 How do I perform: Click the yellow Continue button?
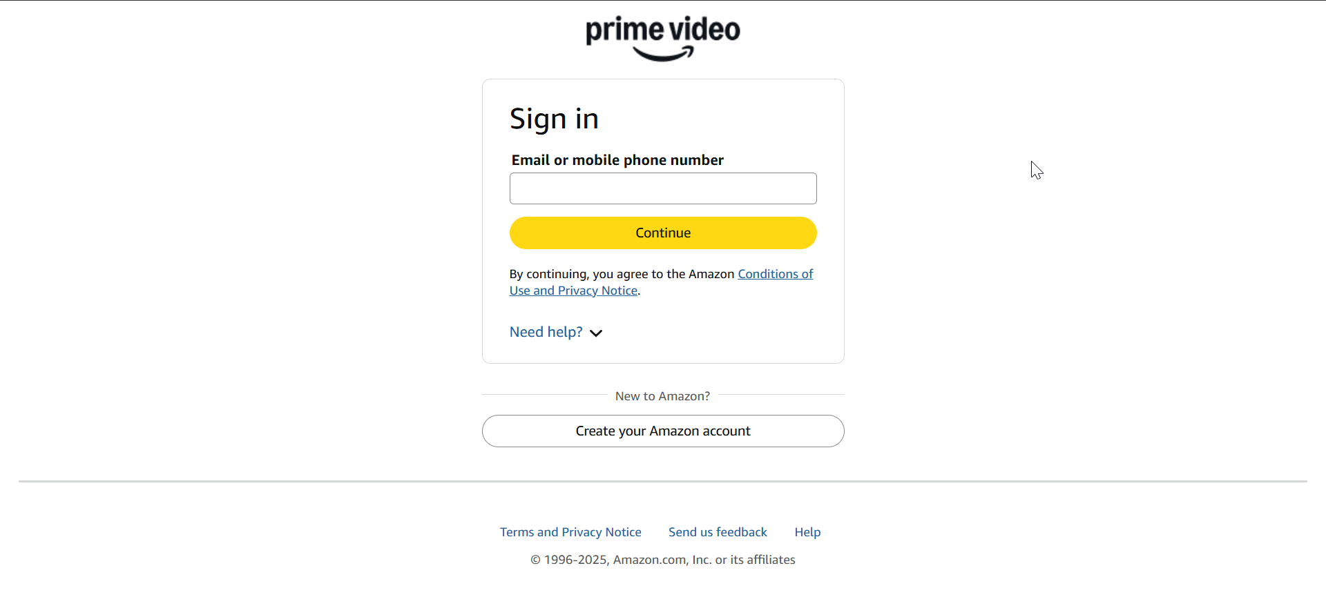(663, 233)
